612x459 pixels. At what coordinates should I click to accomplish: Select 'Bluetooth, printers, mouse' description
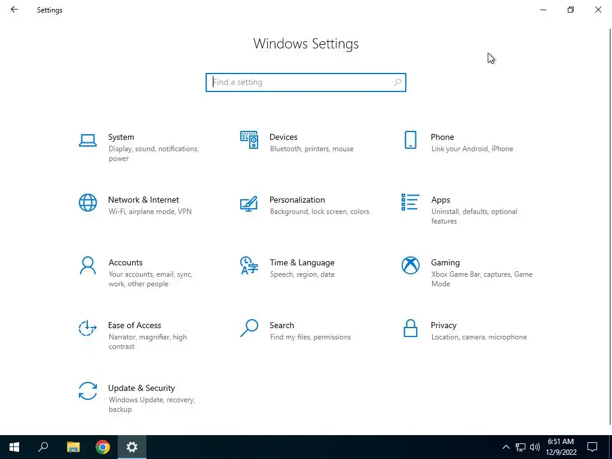311,149
